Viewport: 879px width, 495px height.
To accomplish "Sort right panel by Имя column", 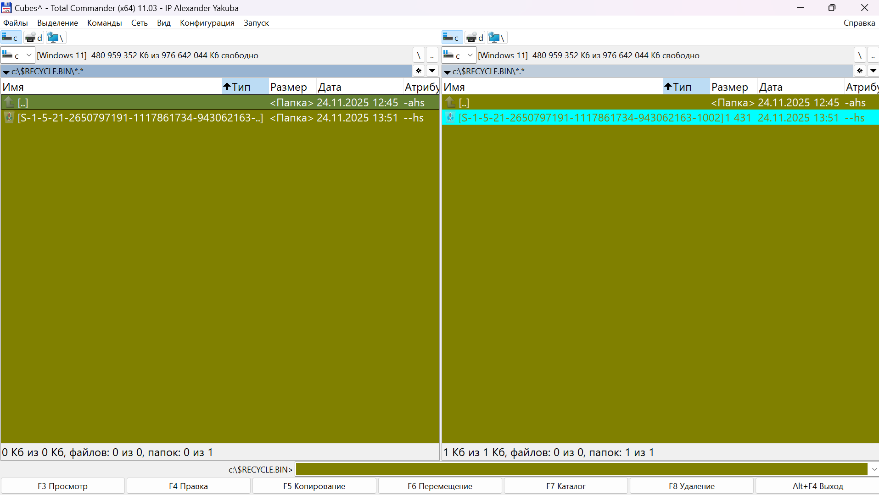I will tap(552, 87).
